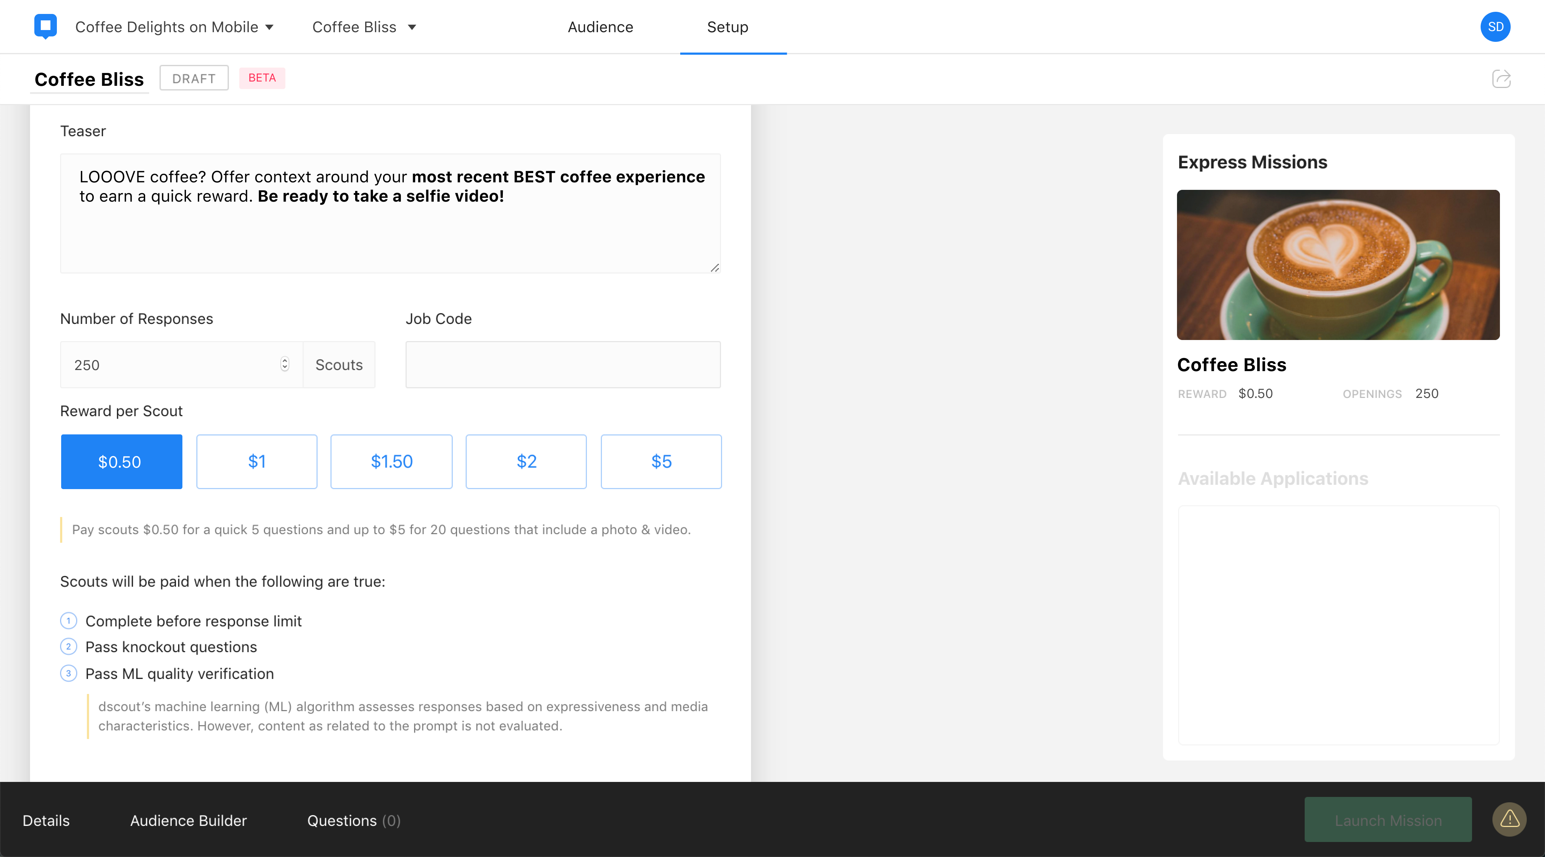1545x857 pixels.
Task: Click the Job Code input field
Action: [563, 365]
